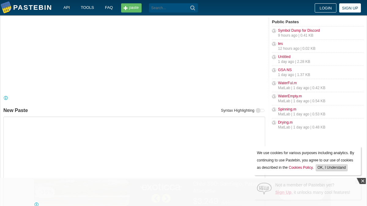367x206 pixels.
Task: Open the Drying.m paste
Action: click(x=285, y=122)
